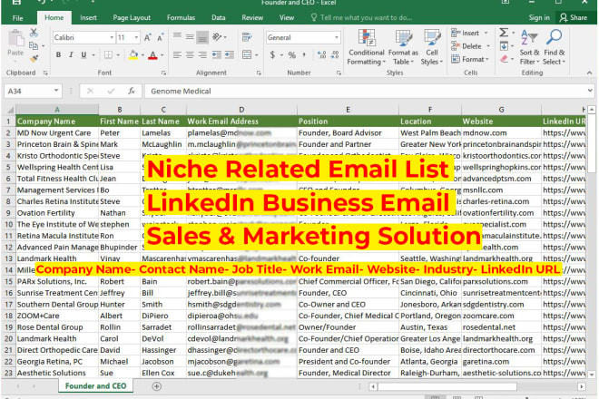The image size is (599, 399).
Task: Align text left
Action: [177, 54]
